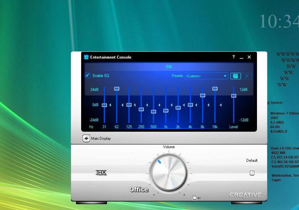
Task: Click the Default label
Action: tap(252, 160)
